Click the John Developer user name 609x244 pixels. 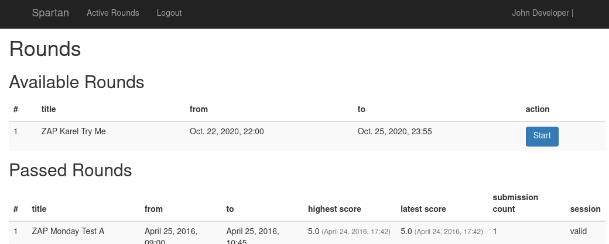pyautogui.click(x=540, y=13)
